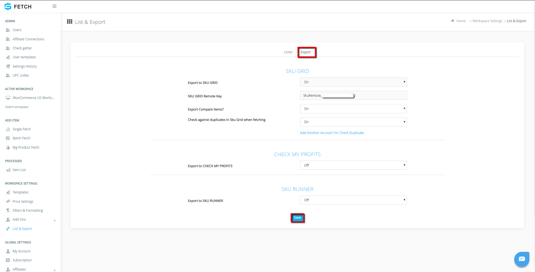Go to Home breadcrumb link
Viewport: 535px width, 272px height.
coord(461,21)
